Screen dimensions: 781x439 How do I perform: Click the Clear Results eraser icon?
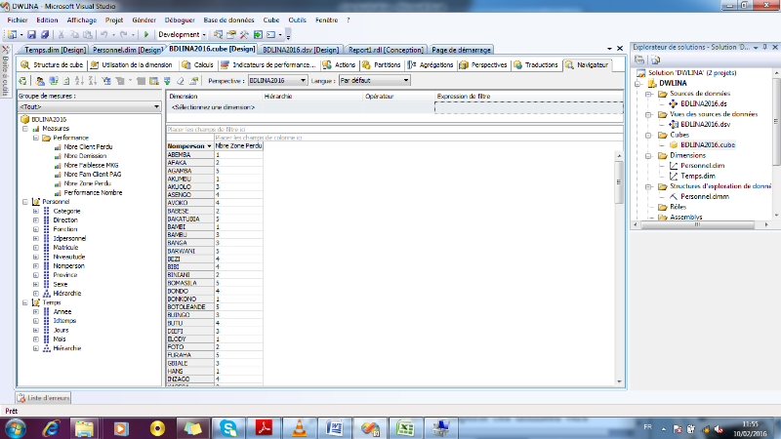[181, 81]
